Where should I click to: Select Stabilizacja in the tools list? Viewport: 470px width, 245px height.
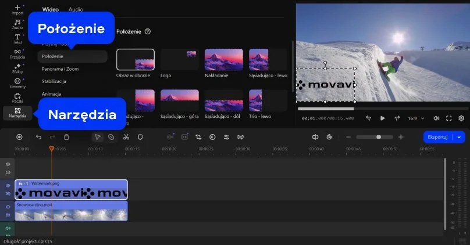(54, 81)
